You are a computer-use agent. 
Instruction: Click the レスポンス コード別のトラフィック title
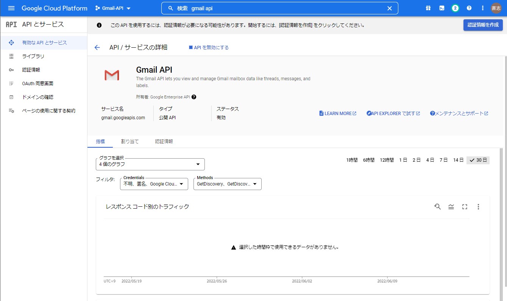147,207
